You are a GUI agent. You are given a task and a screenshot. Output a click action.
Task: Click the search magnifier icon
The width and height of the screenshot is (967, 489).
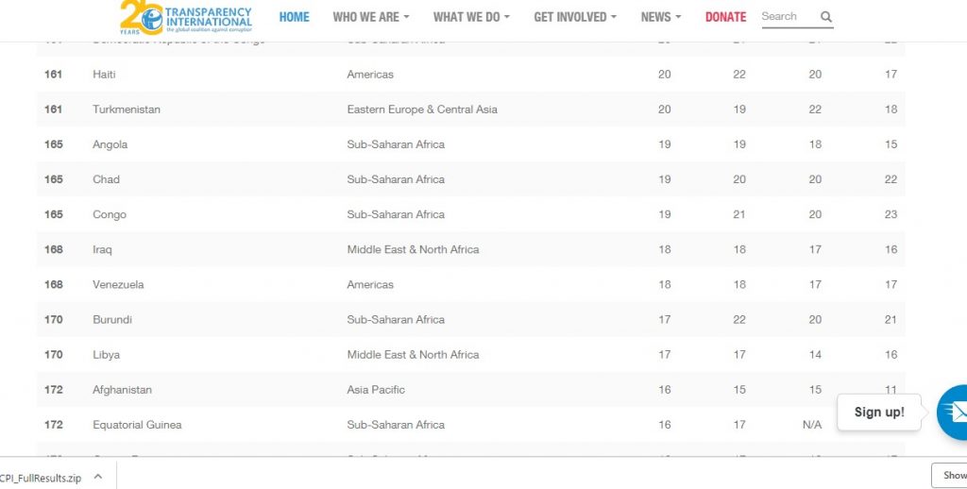click(826, 17)
